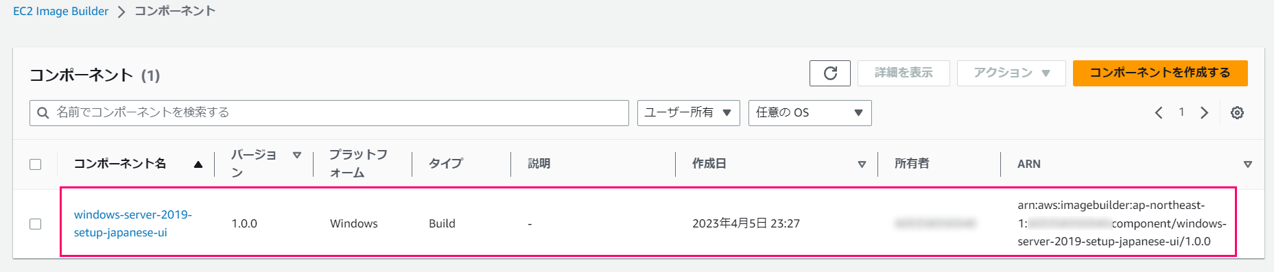Sort by ARN column arrow

click(1247, 164)
